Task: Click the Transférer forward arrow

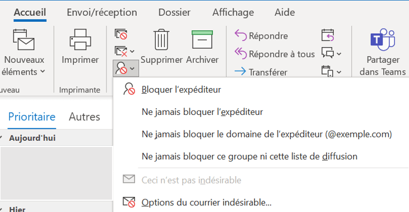Action: pos(261,72)
